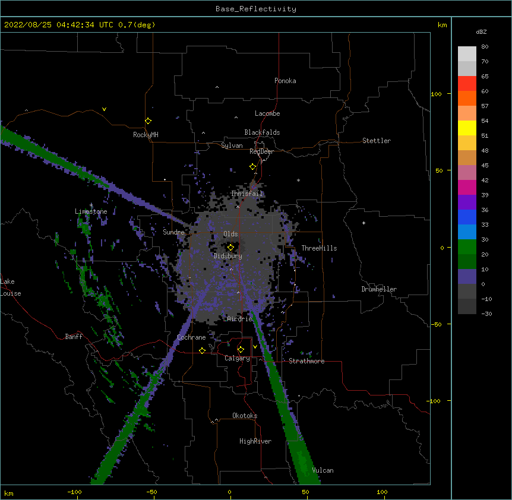Click the yellow diamond marker below Cochrane
512x500 pixels.
point(202,350)
